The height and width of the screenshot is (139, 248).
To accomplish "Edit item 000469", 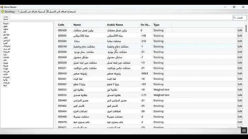I will click(240, 57).
